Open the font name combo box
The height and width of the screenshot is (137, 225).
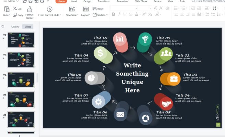tap(124, 8)
